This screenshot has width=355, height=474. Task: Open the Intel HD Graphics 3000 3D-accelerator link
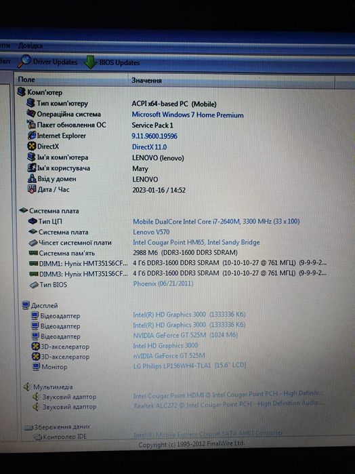coord(165,346)
